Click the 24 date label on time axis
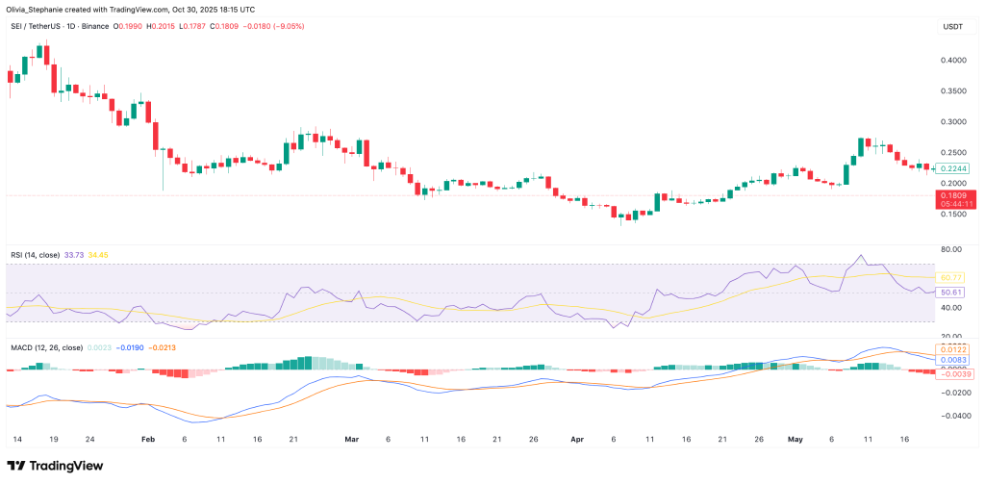The image size is (985, 484). coord(90,440)
